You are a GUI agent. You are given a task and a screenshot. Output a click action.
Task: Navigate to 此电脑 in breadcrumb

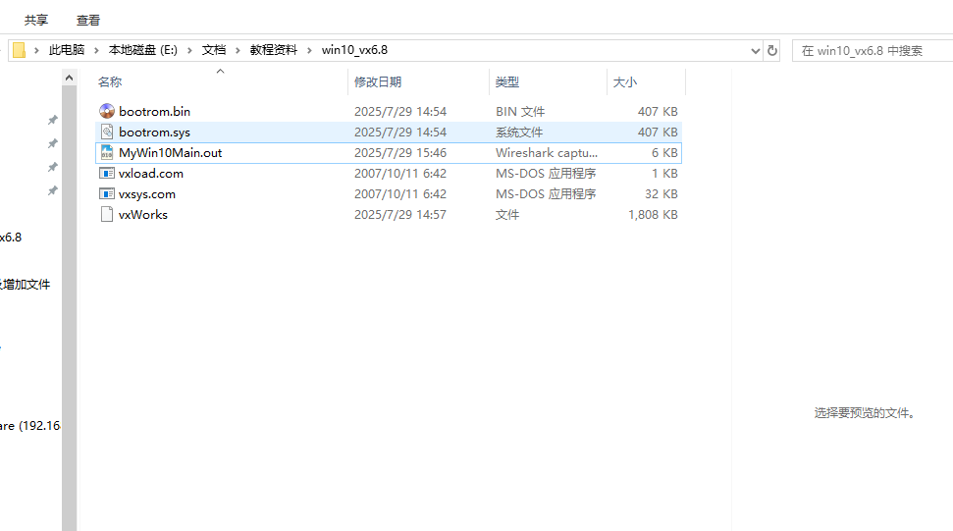point(66,50)
